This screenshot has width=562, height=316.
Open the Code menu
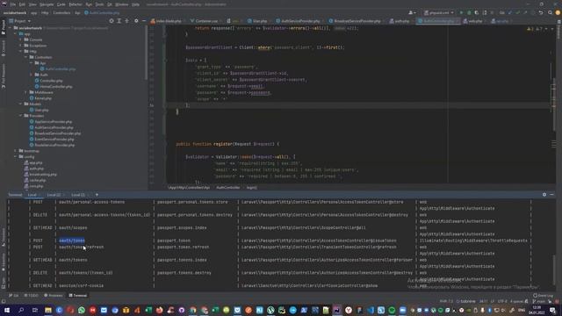pos(61,4)
